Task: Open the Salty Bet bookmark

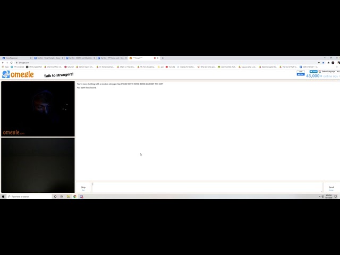Action: click(69, 67)
